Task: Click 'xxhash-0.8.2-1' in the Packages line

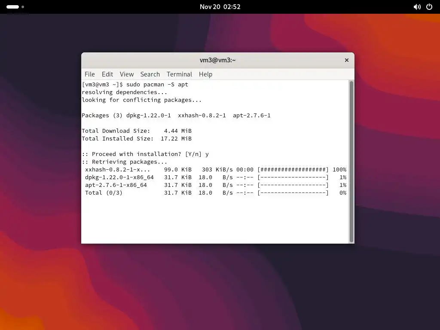Action: click(x=202, y=115)
